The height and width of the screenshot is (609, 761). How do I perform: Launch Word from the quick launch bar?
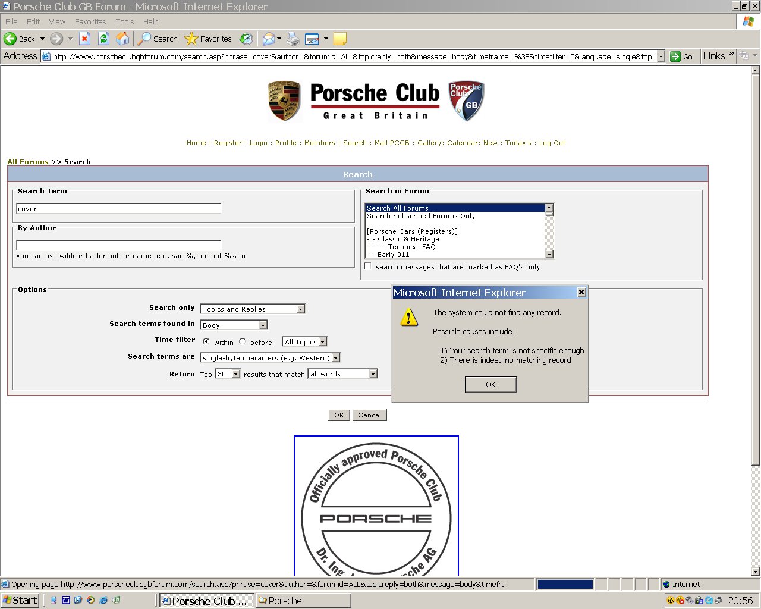point(66,600)
